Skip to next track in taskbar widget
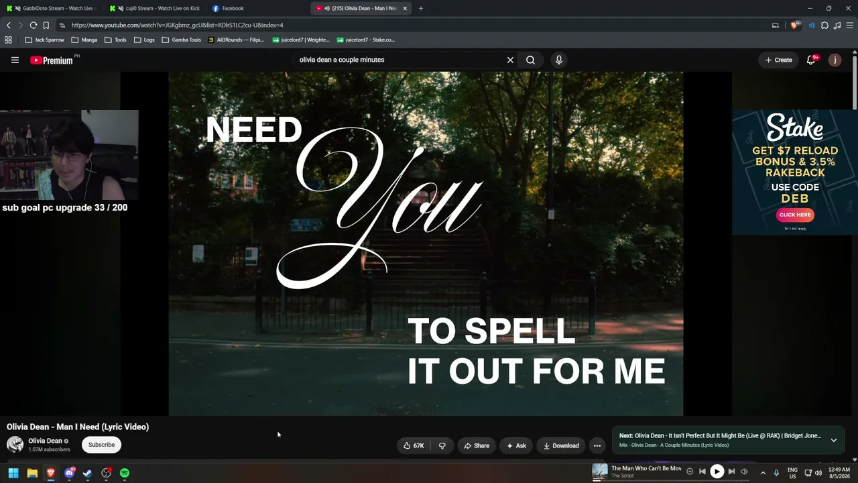 tap(731, 472)
